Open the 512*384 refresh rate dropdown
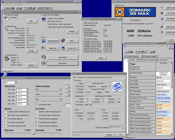 coord(27,90)
